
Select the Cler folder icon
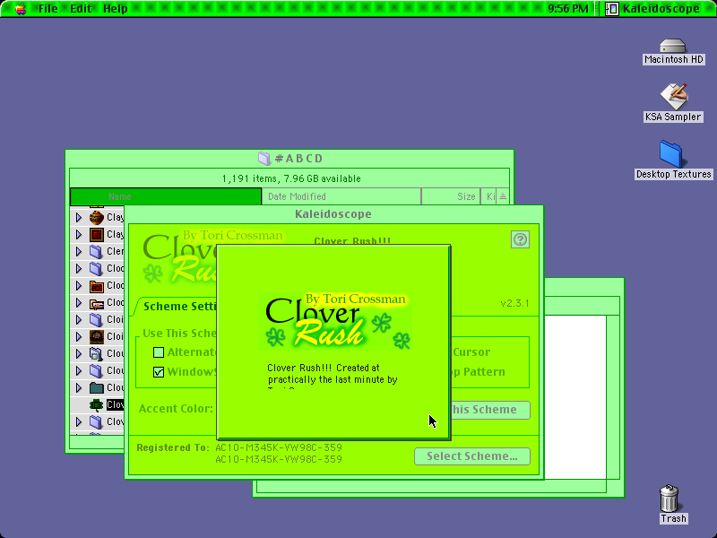tap(97, 252)
